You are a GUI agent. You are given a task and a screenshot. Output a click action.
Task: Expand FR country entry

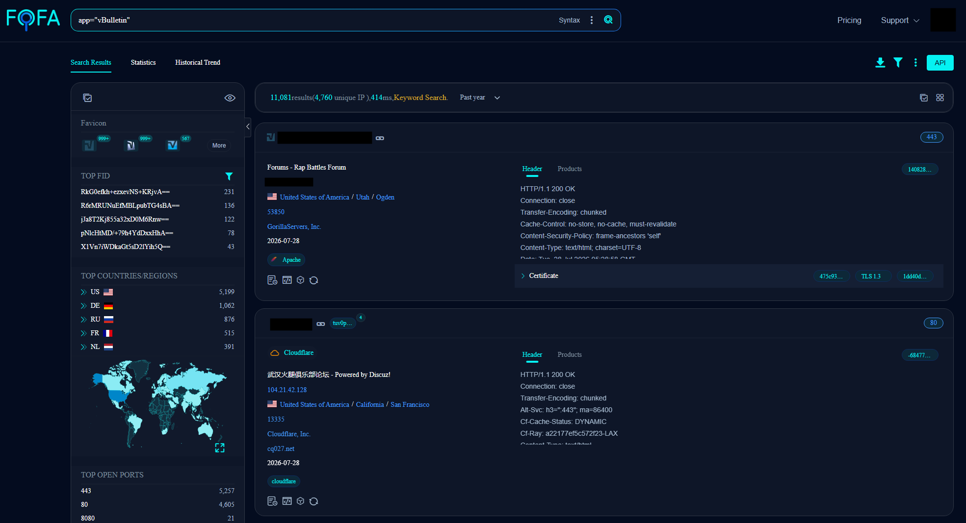coord(83,333)
